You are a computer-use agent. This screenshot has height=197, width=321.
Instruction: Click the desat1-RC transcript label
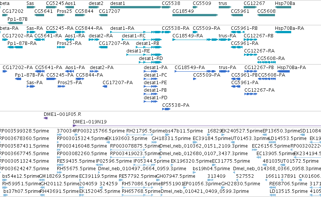(134, 35)
